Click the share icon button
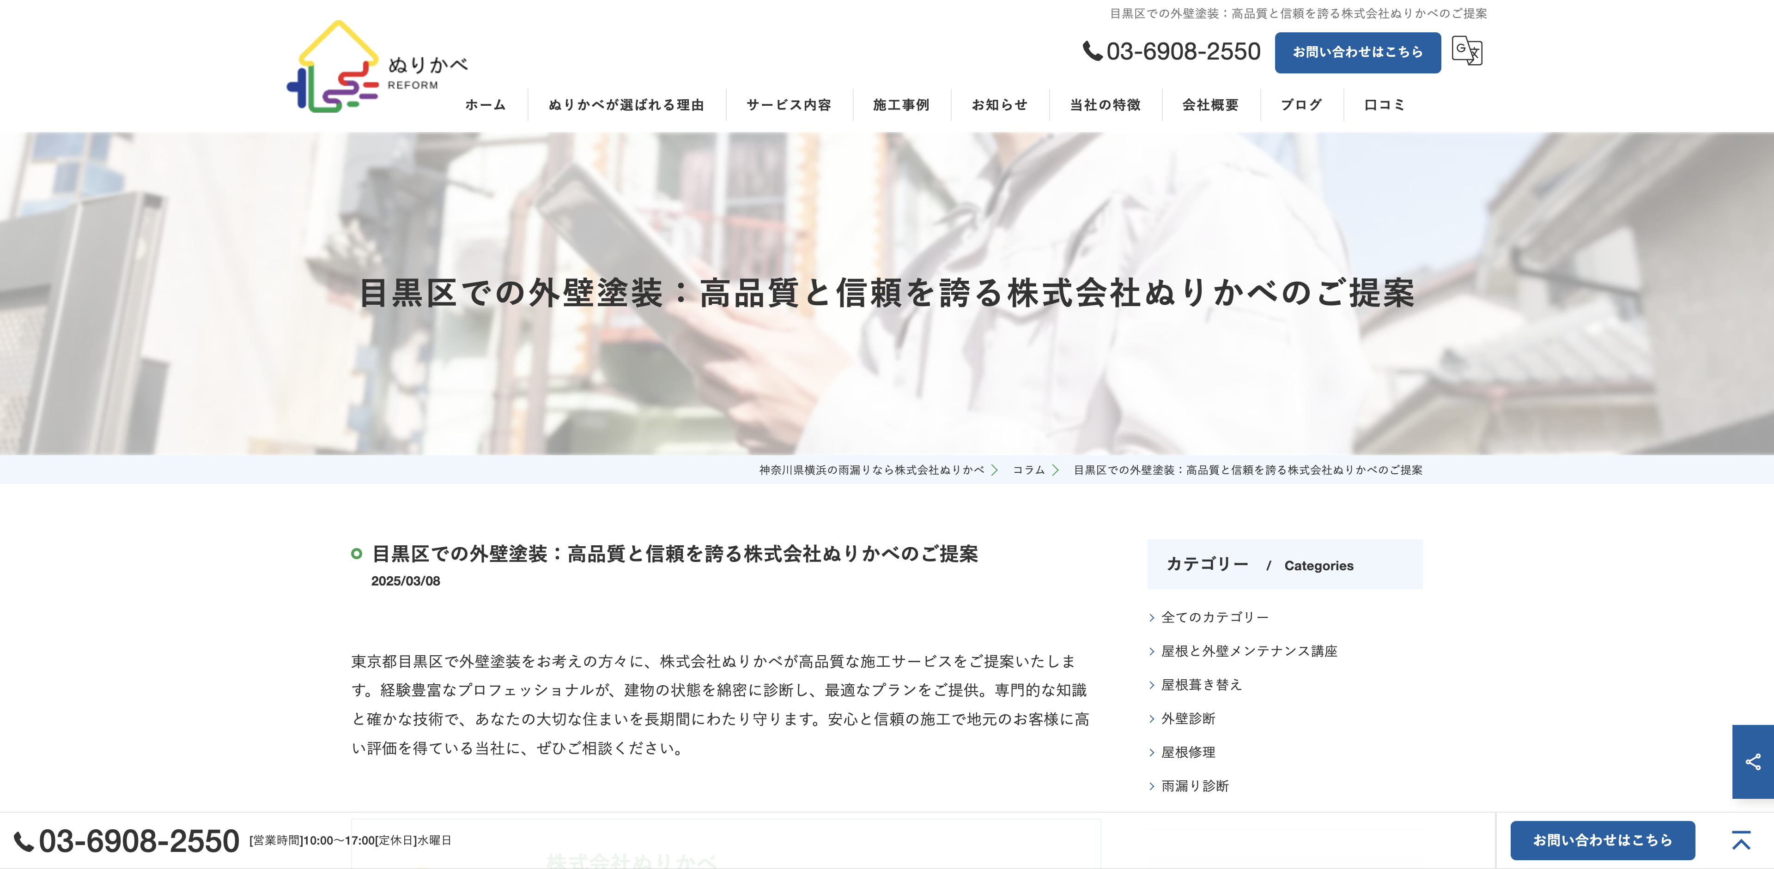Viewport: 1774px width, 869px height. [x=1753, y=762]
